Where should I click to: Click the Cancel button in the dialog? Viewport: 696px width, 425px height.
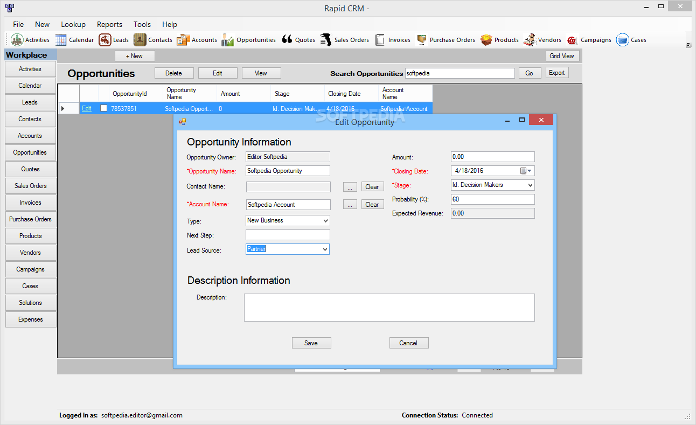pos(409,343)
